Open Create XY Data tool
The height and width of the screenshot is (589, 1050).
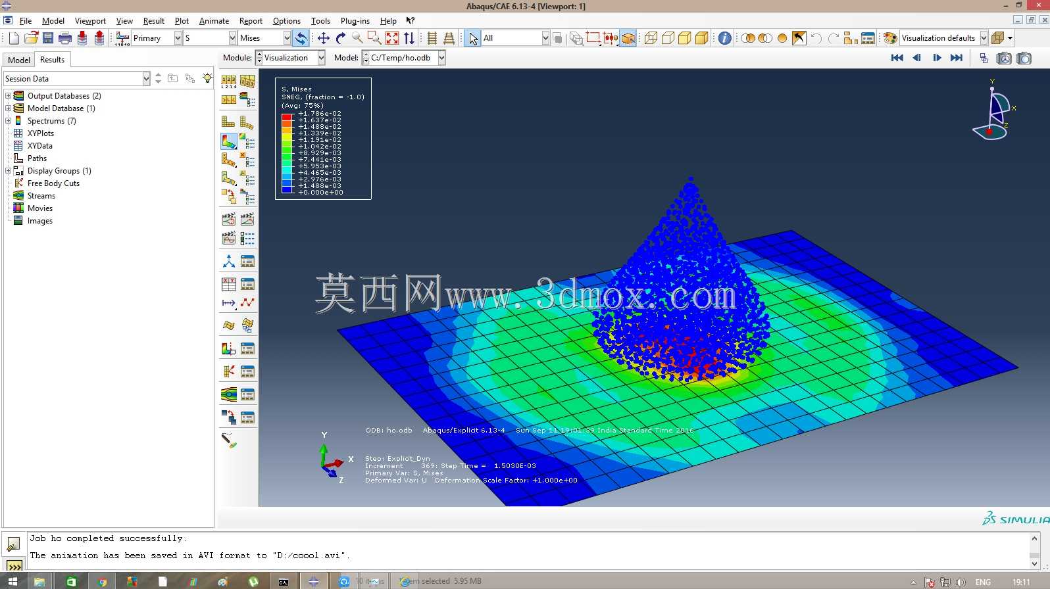click(x=229, y=284)
